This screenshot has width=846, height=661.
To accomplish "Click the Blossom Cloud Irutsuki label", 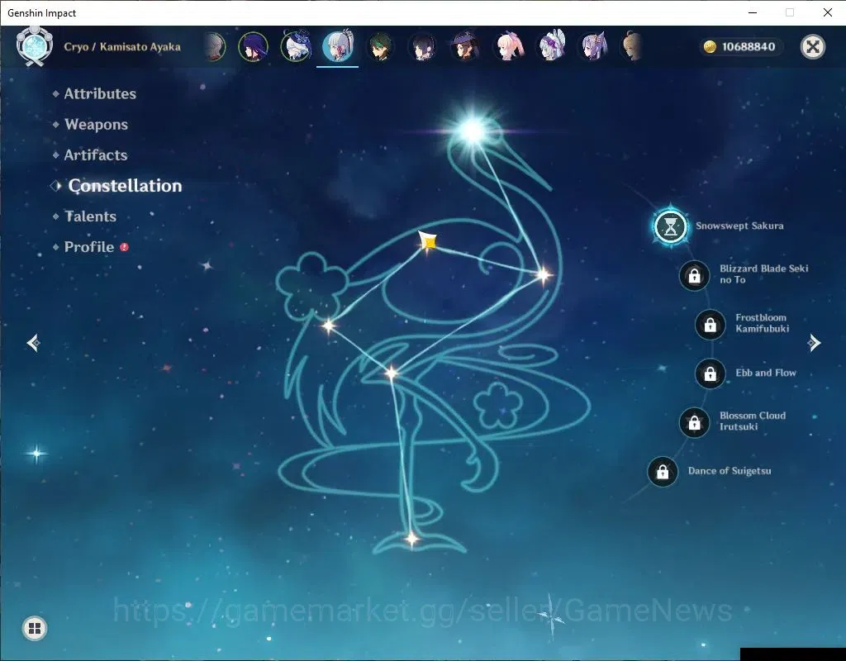I will point(752,421).
